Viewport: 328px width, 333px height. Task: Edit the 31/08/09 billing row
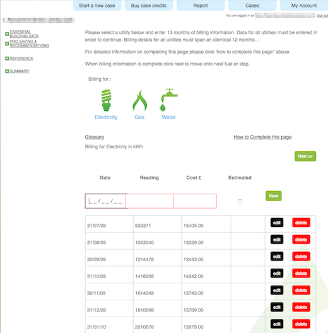point(277,240)
